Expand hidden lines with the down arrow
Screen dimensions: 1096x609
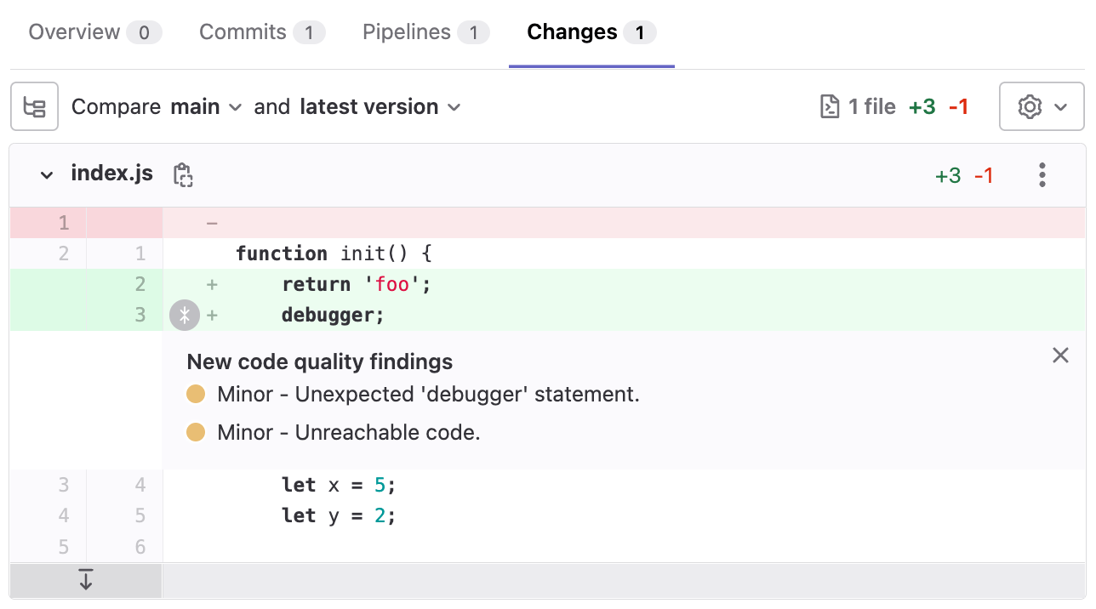tap(85, 581)
